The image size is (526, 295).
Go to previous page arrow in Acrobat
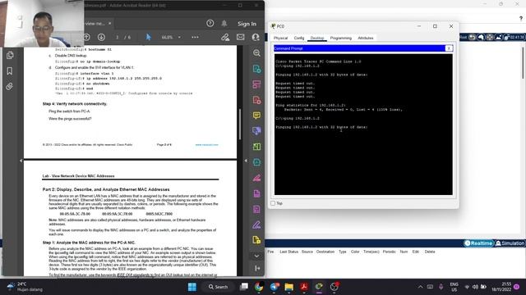pyautogui.click(x=87, y=37)
